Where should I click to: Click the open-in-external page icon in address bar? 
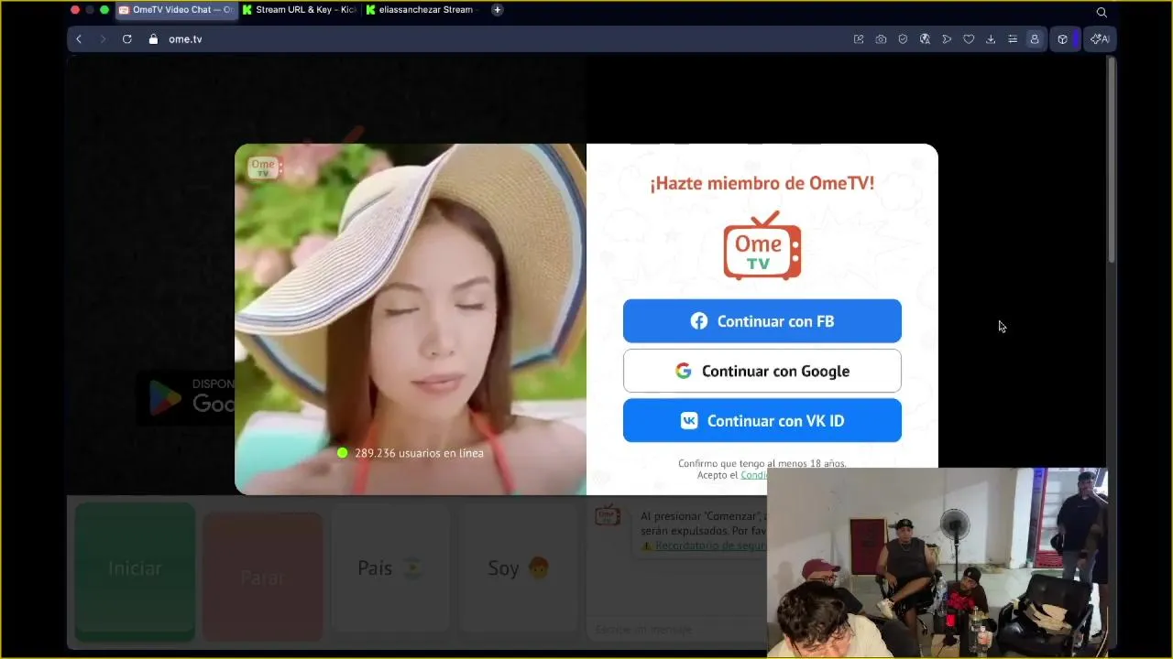point(859,39)
